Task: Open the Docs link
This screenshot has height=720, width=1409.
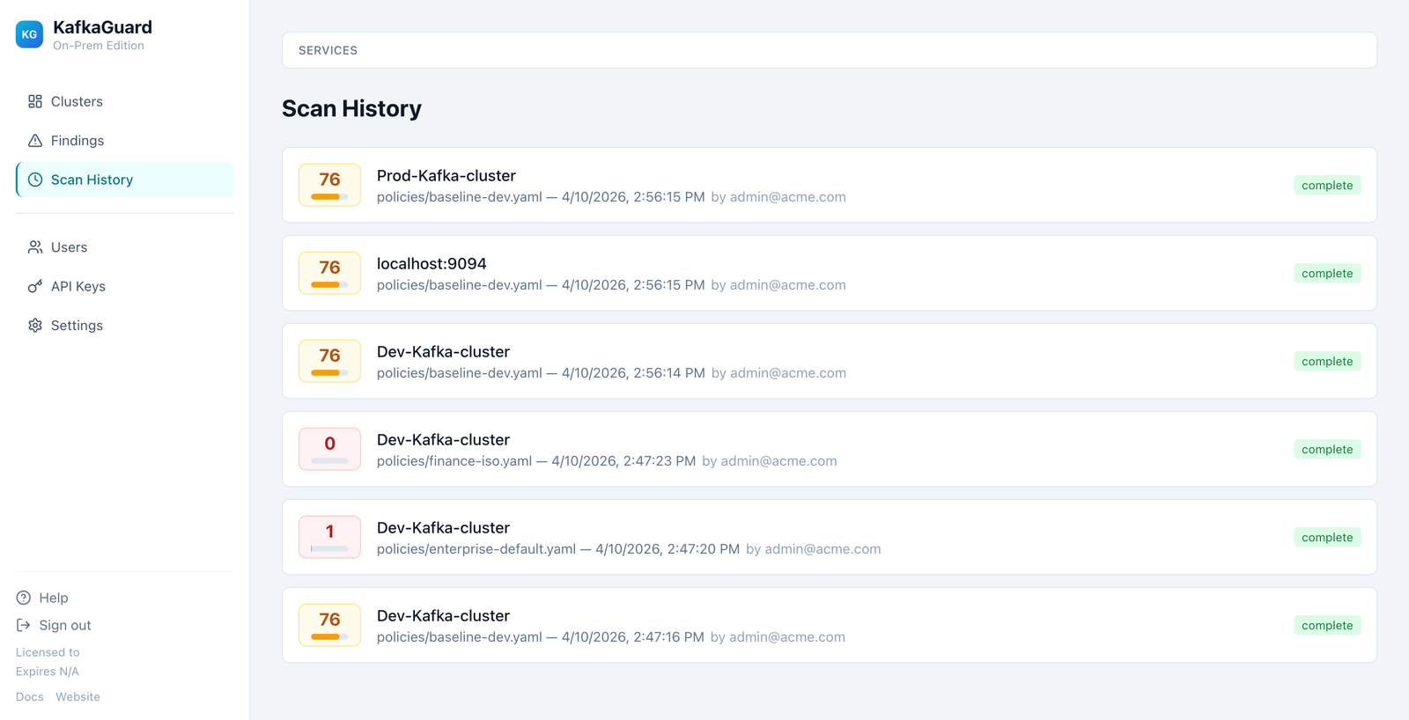Action: (29, 696)
